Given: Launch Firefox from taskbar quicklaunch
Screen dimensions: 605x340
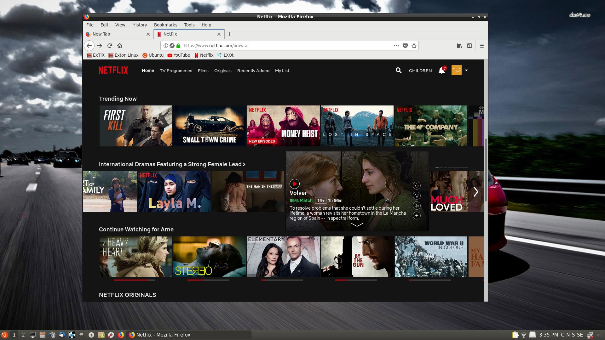Looking at the screenshot, I should pyautogui.click(x=121, y=335).
